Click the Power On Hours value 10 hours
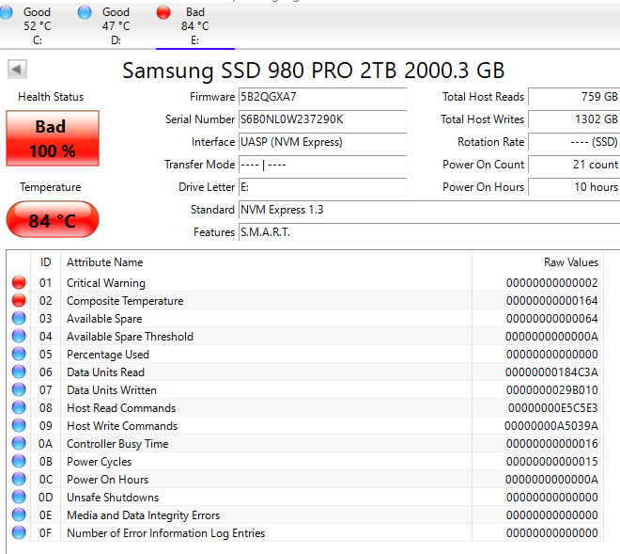The image size is (620, 554). click(574, 187)
